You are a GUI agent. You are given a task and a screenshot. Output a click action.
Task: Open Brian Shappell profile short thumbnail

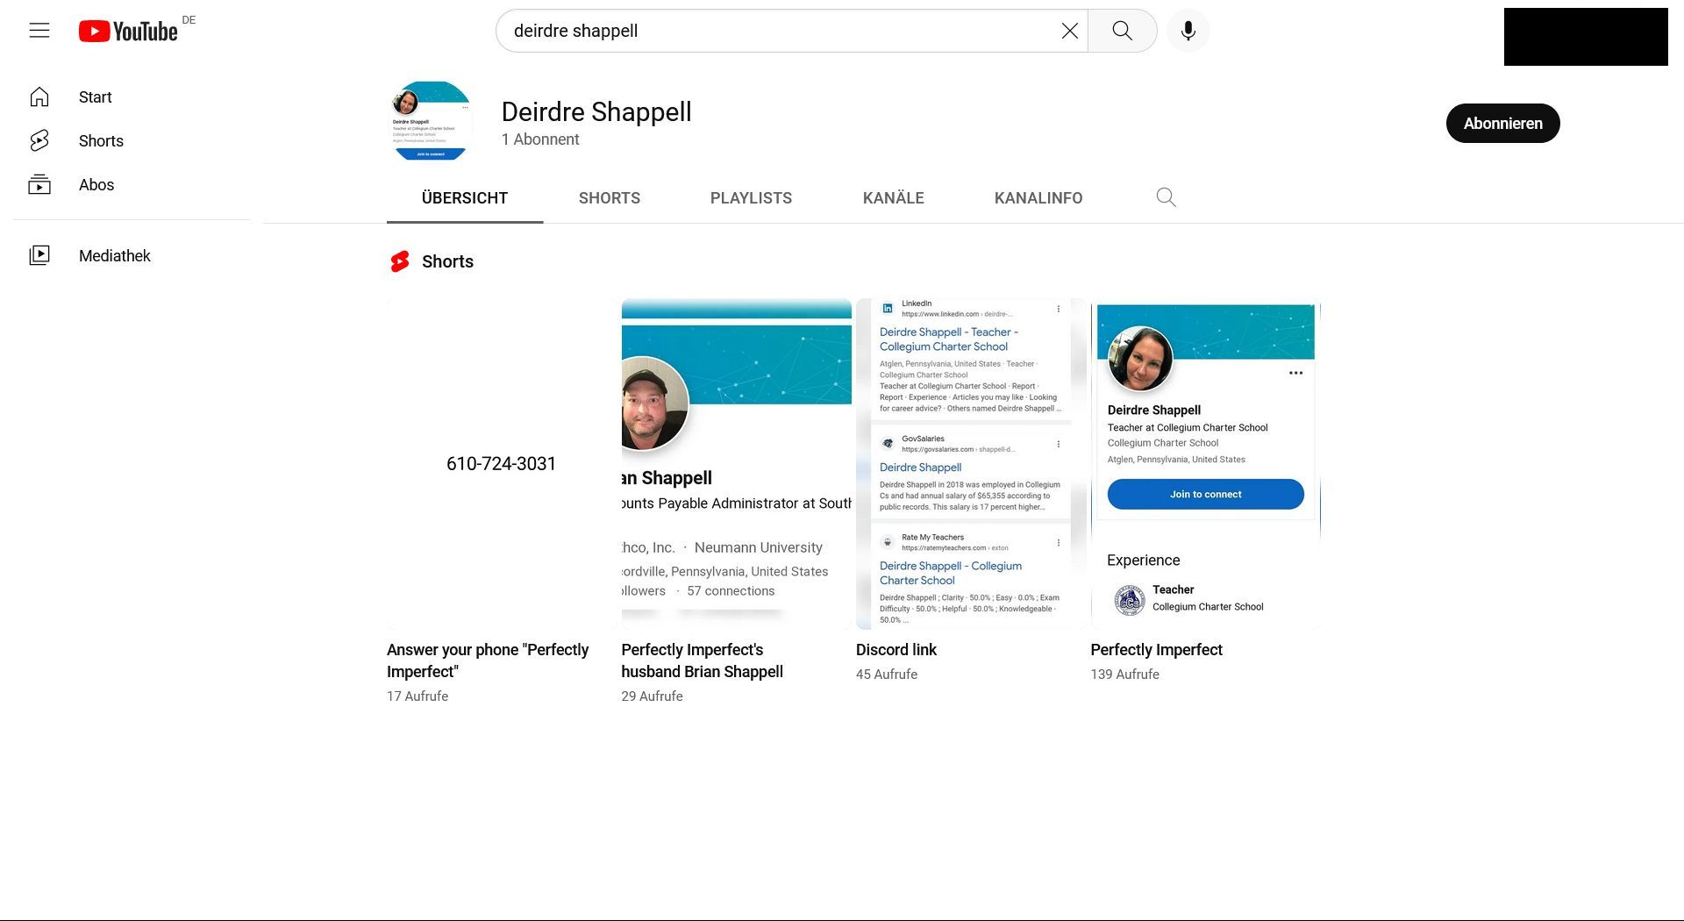(x=737, y=464)
